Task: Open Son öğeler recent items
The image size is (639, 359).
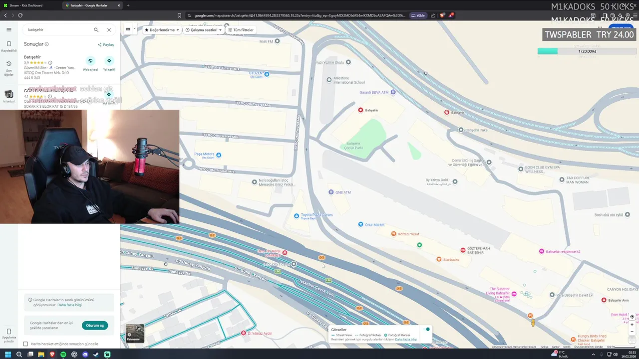Action: pos(8,68)
